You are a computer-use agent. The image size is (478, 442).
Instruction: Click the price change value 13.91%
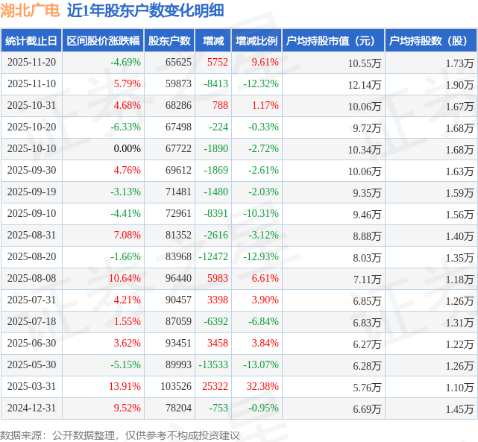click(x=125, y=387)
